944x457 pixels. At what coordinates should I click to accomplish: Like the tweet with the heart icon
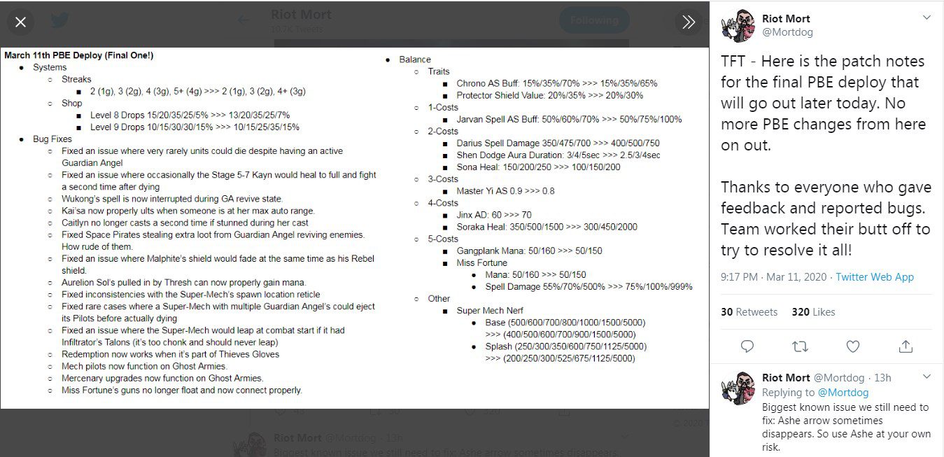pos(852,346)
